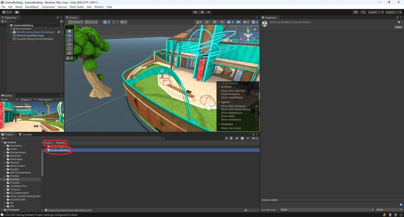Disable Show NavMesh checkbox

coord(256,94)
